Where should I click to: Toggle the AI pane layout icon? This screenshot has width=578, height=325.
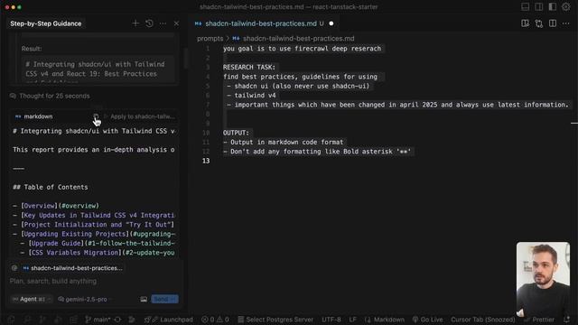(x=552, y=6)
